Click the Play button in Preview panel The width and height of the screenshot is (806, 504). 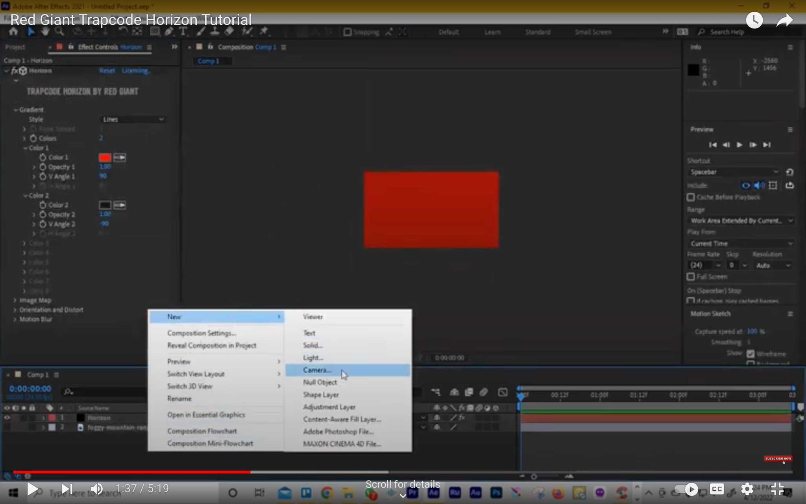tap(739, 145)
